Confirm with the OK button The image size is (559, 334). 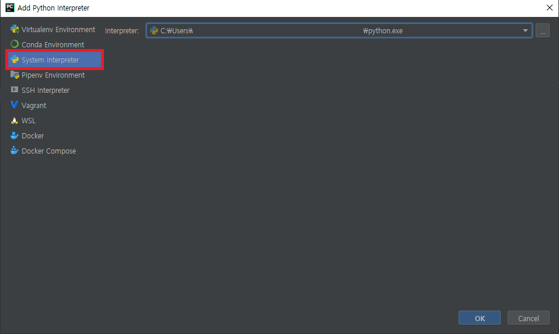(x=480, y=318)
